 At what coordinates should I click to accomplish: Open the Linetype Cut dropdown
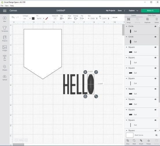point(27,18)
